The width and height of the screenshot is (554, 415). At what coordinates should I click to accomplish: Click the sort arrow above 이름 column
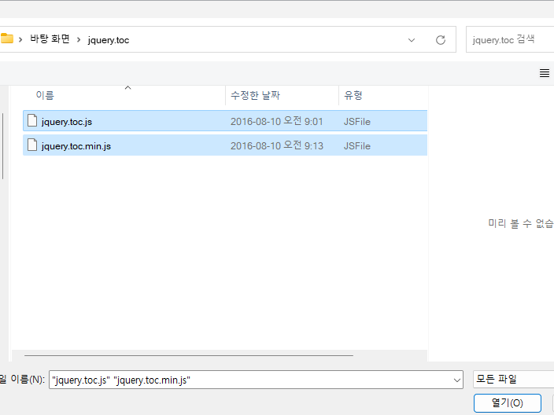(x=128, y=87)
